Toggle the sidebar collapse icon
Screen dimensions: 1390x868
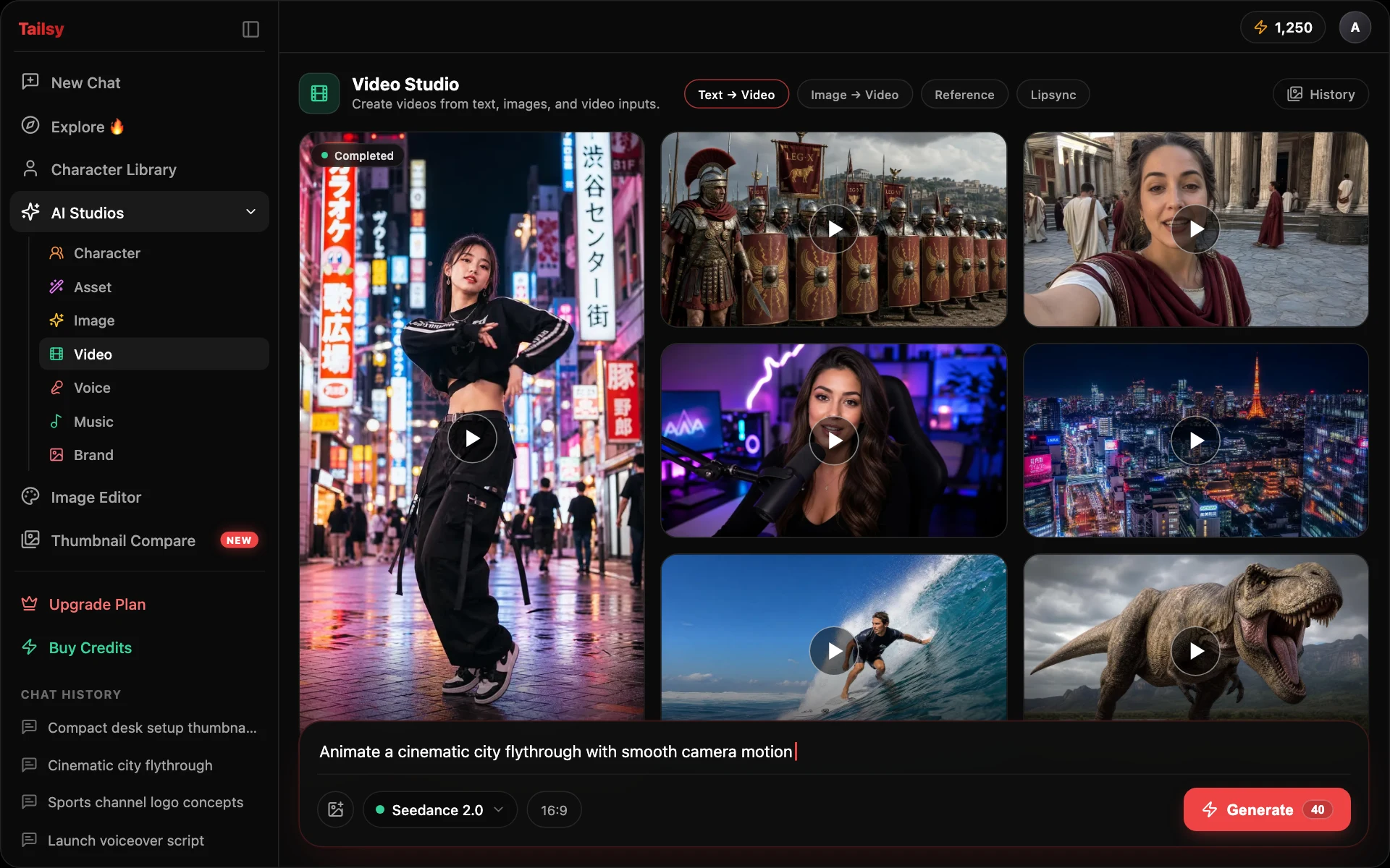tap(250, 29)
